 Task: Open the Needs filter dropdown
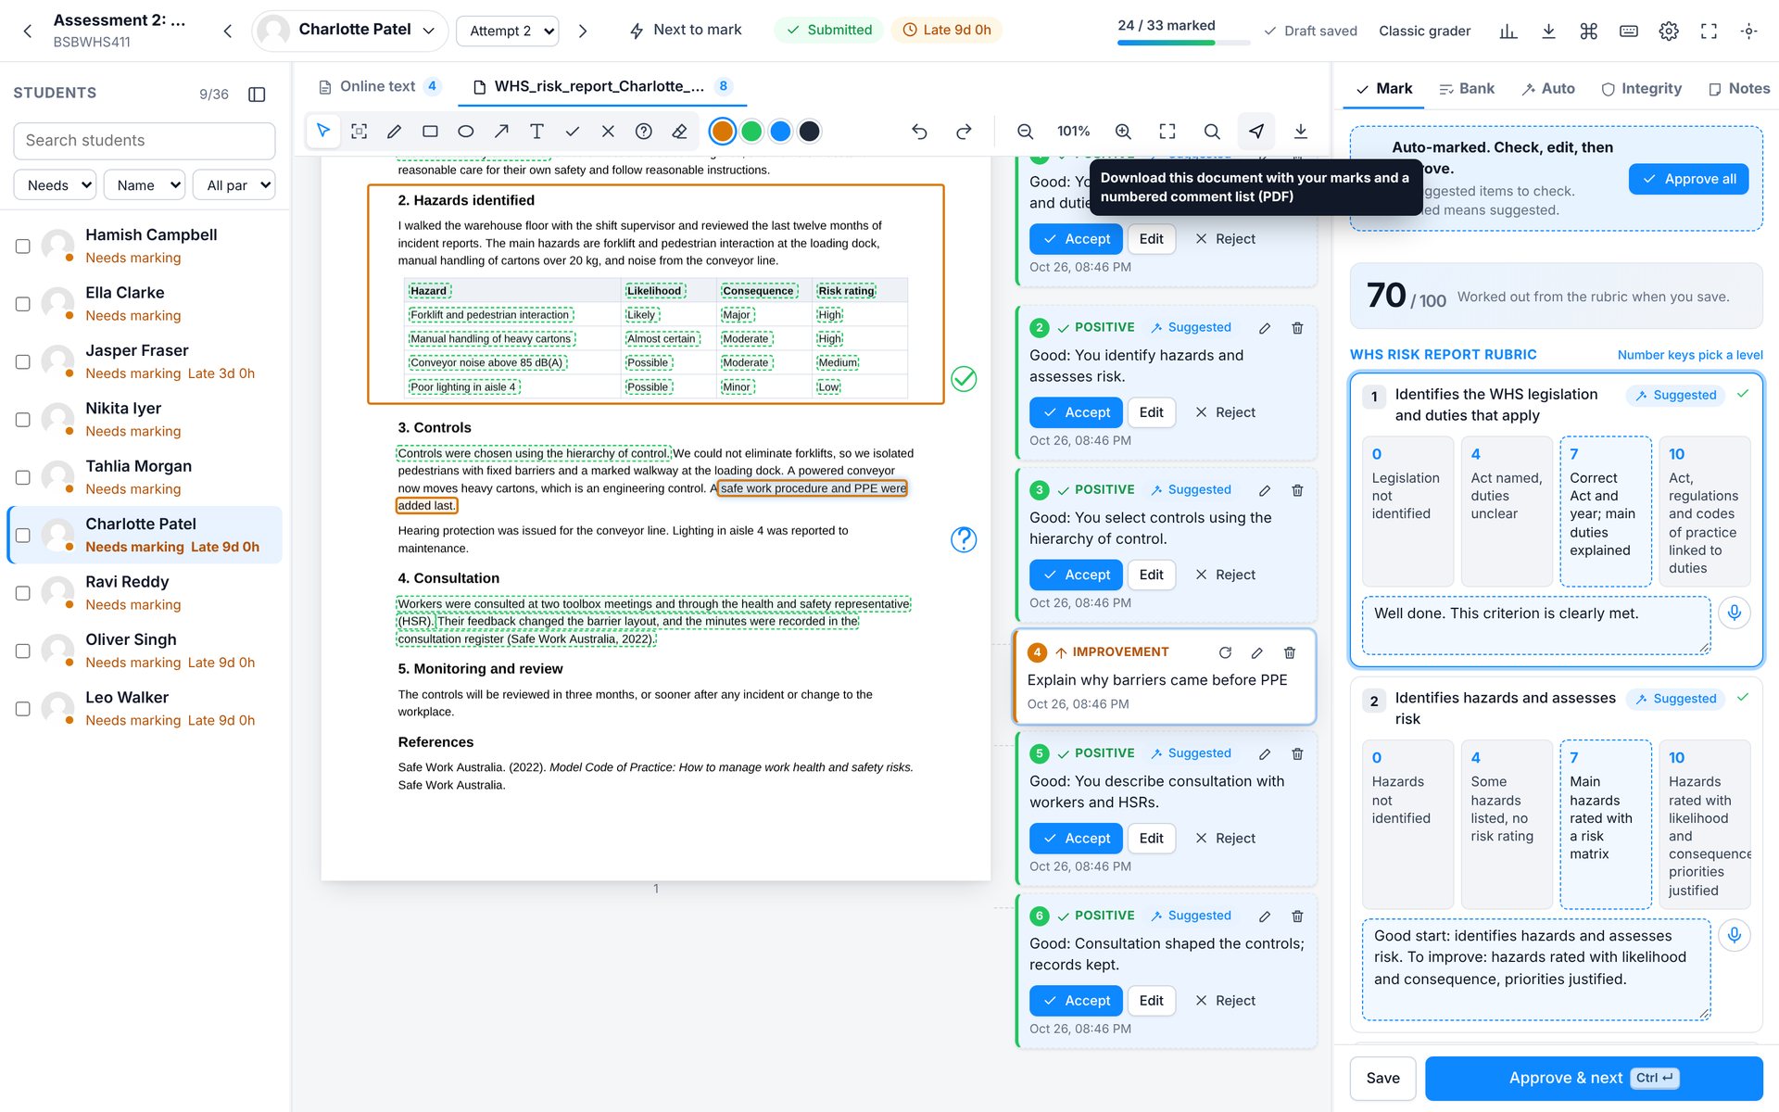55,185
